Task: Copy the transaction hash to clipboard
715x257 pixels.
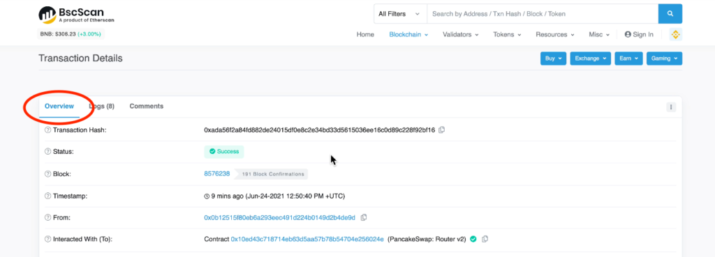Action: 441,130
